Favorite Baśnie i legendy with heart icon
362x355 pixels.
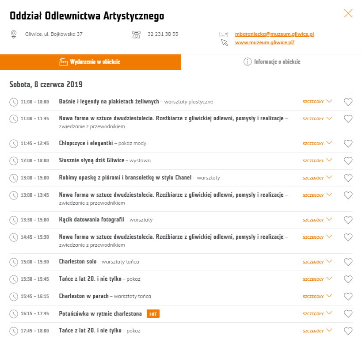point(348,102)
